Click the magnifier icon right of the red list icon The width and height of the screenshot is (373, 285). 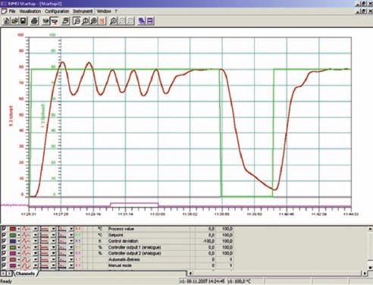pos(113,21)
